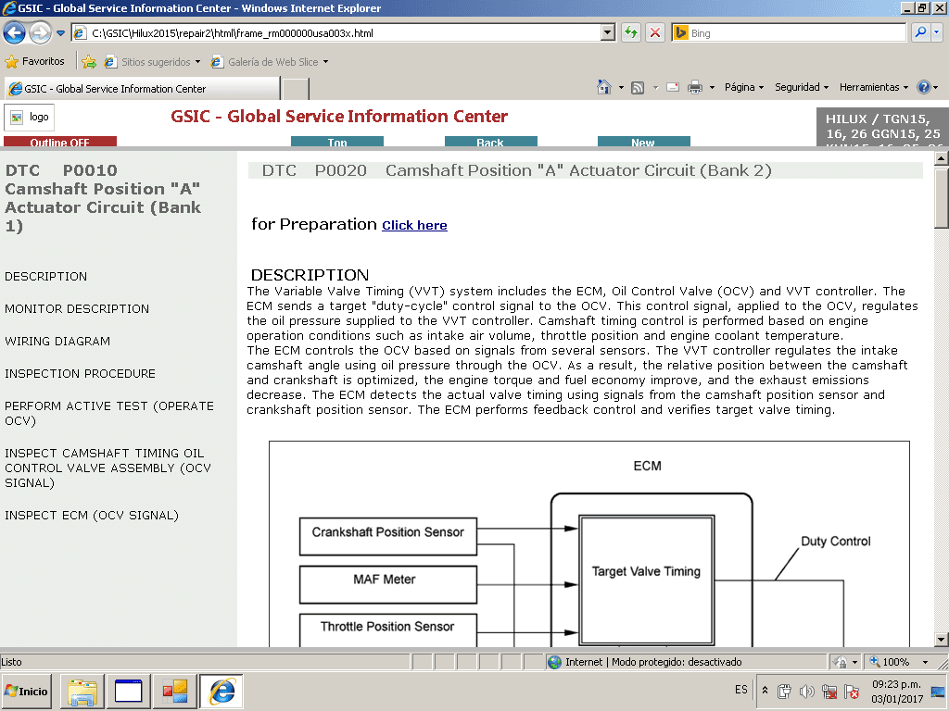Viewport: 949px width, 711px height.
Task: Click the content scrollbar down arrow
Action: pos(942,639)
